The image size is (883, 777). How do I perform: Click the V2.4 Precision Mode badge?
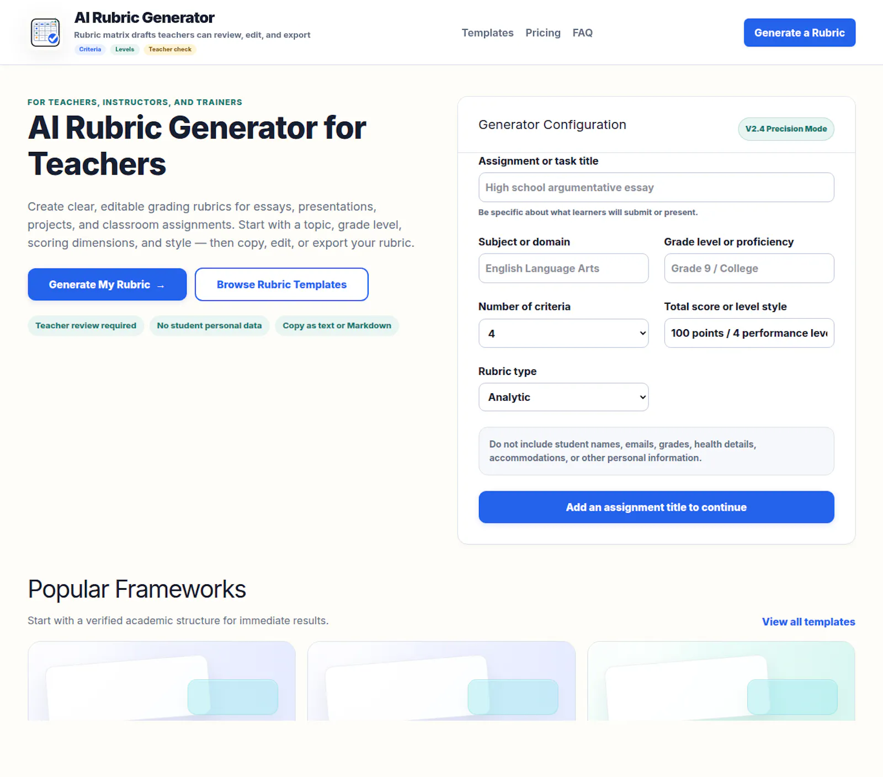786,129
